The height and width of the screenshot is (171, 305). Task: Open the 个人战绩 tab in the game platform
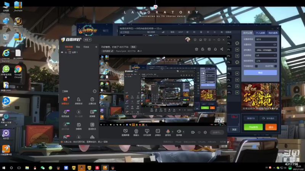coord(260,33)
